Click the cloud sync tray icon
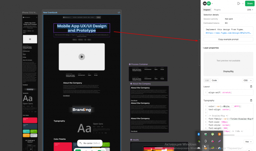Viewport: 256px width, 151px height. pos(219,148)
